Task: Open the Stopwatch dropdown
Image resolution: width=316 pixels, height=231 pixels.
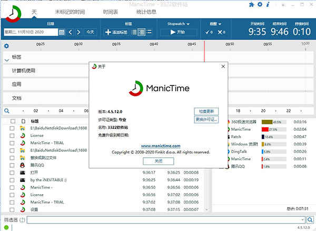Action: 179,24
